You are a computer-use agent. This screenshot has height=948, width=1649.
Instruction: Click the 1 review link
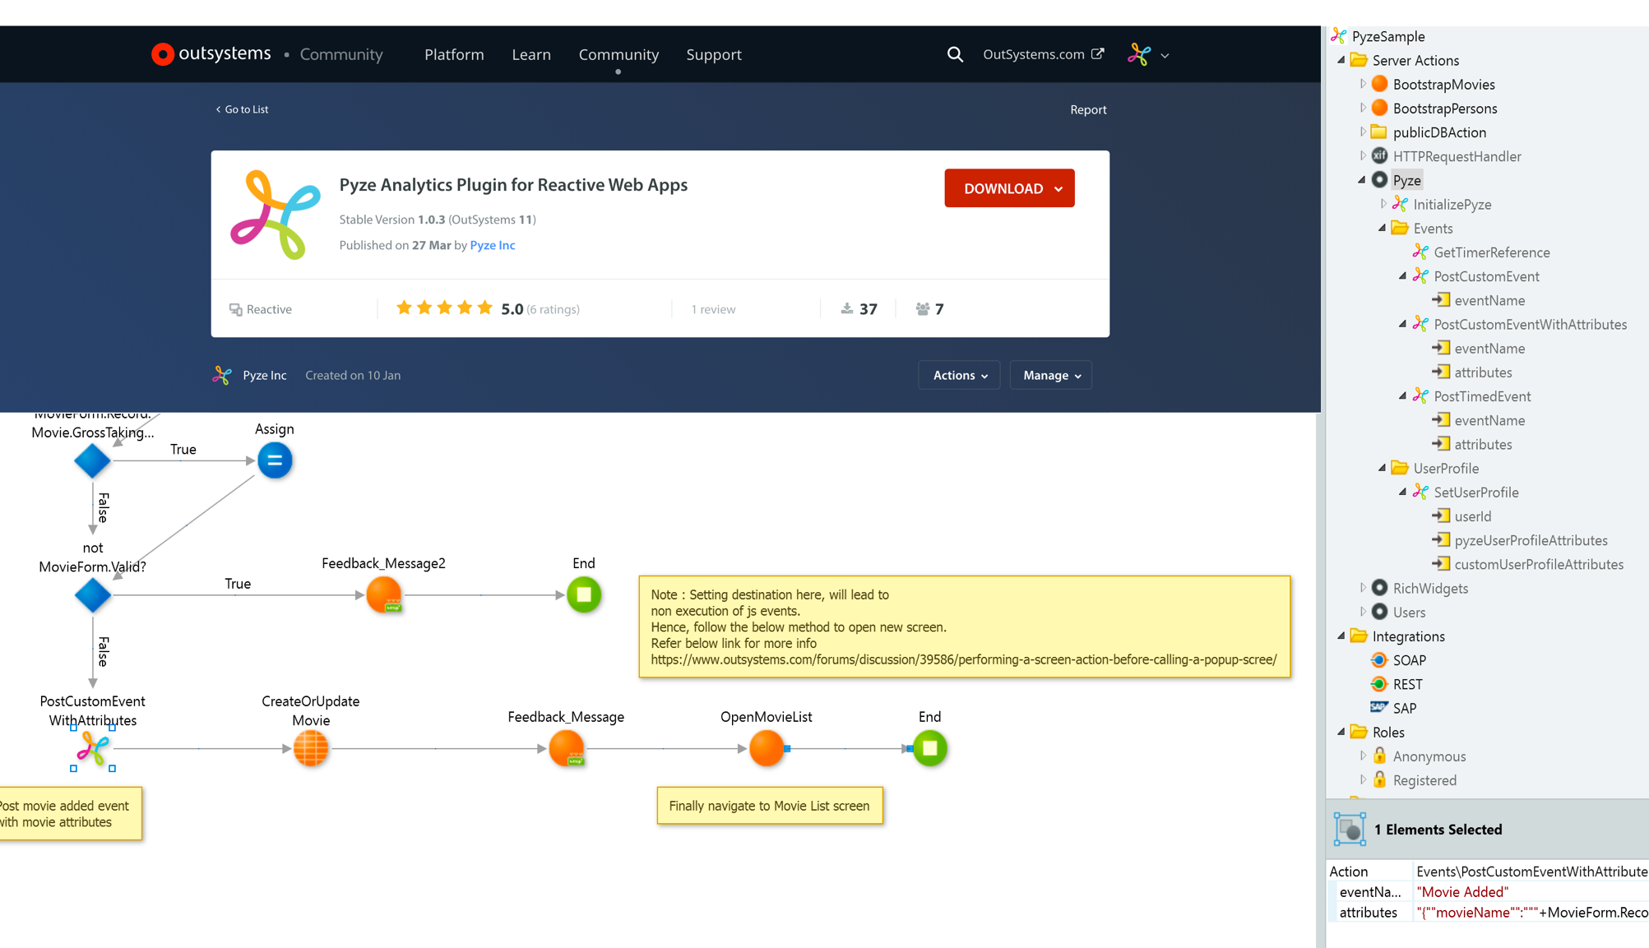[713, 309]
